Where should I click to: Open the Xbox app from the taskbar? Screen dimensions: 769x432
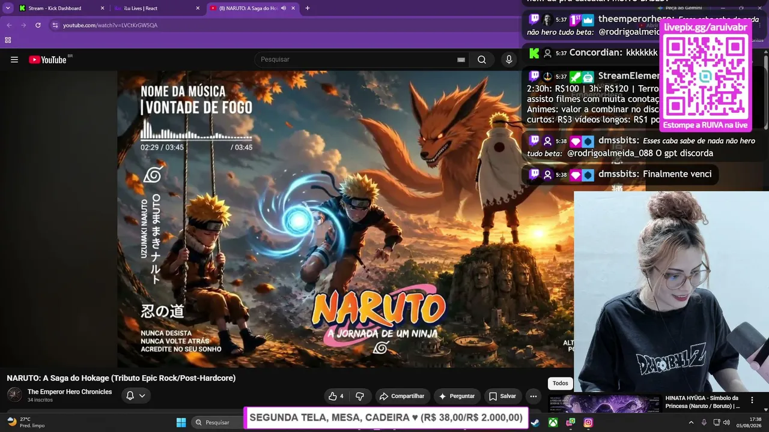(552, 422)
